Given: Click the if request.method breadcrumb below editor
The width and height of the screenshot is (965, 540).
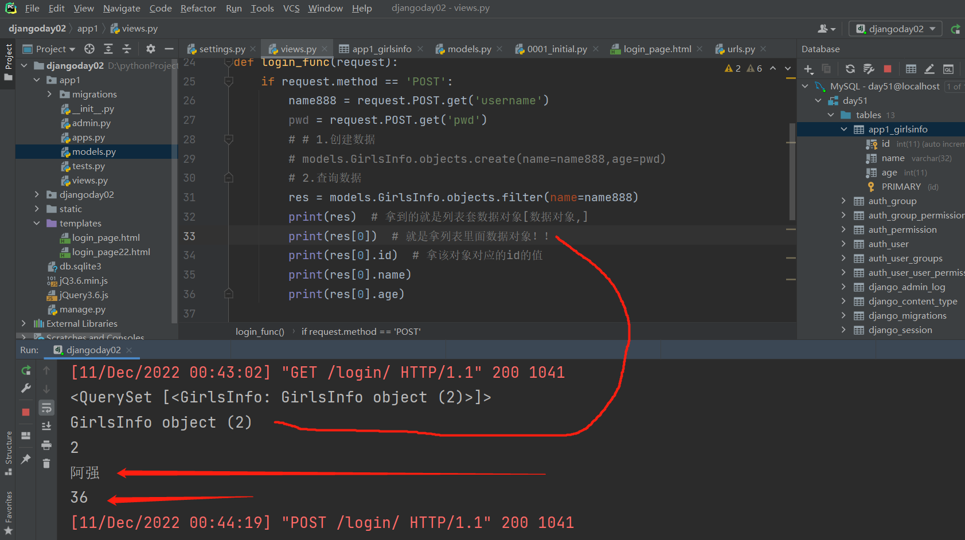Looking at the screenshot, I should click(x=361, y=331).
